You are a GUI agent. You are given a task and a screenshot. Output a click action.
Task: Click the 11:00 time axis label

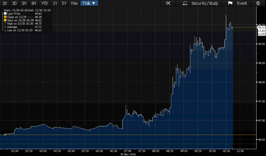pos(240,151)
